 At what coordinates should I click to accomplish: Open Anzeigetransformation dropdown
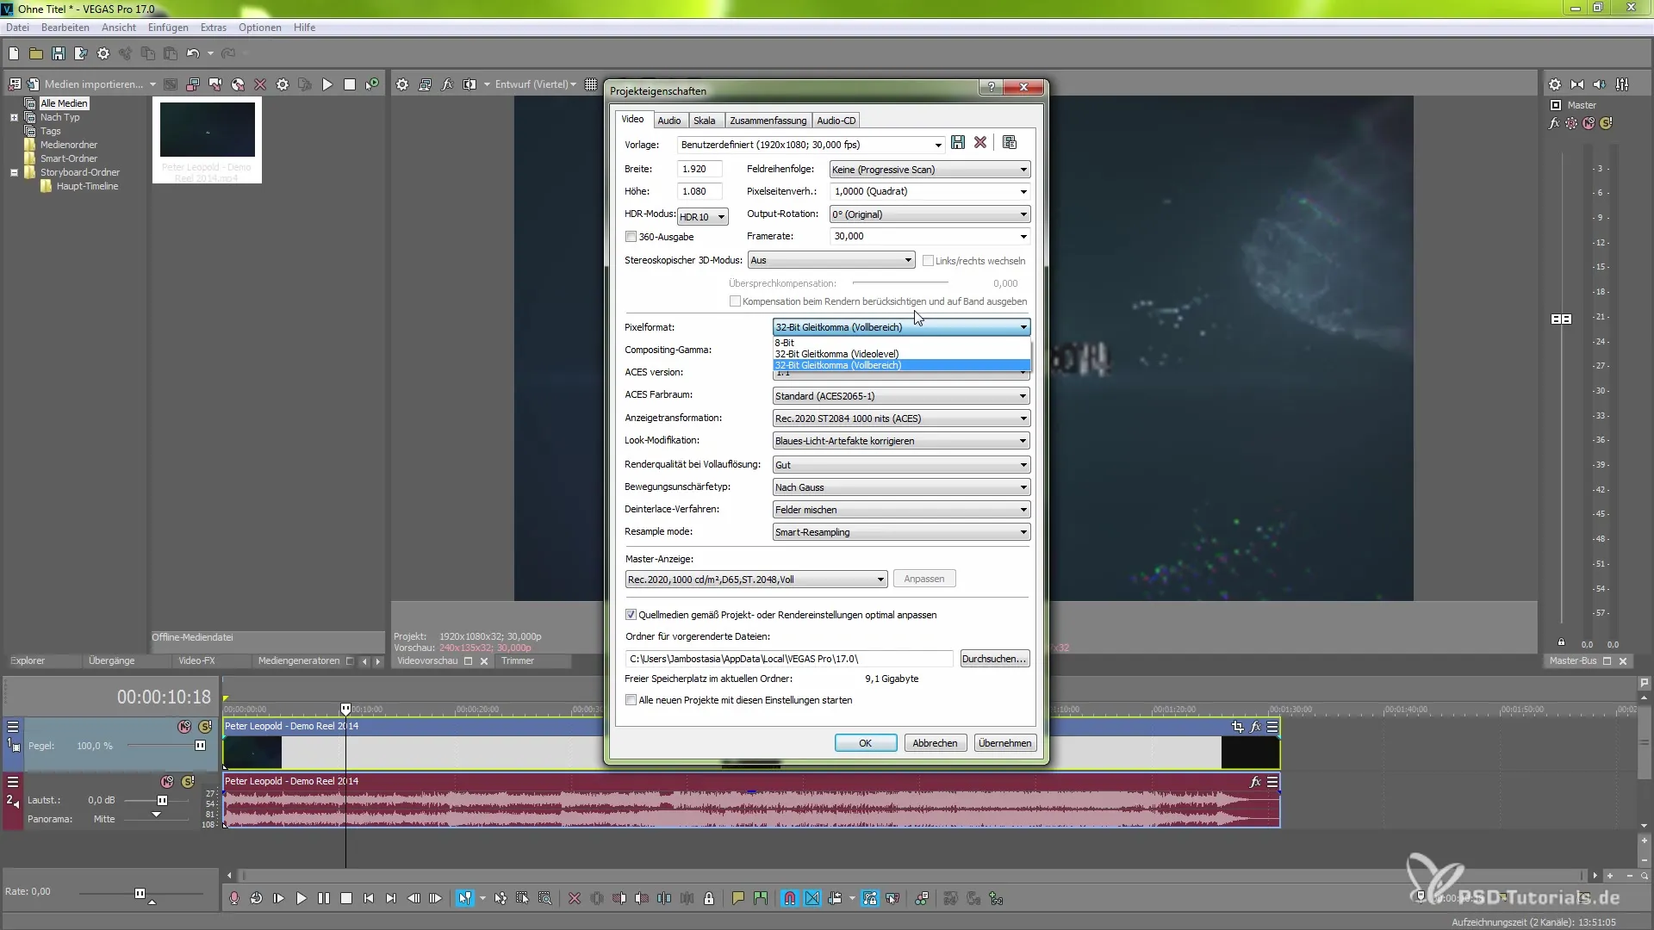(x=901, y=418)
